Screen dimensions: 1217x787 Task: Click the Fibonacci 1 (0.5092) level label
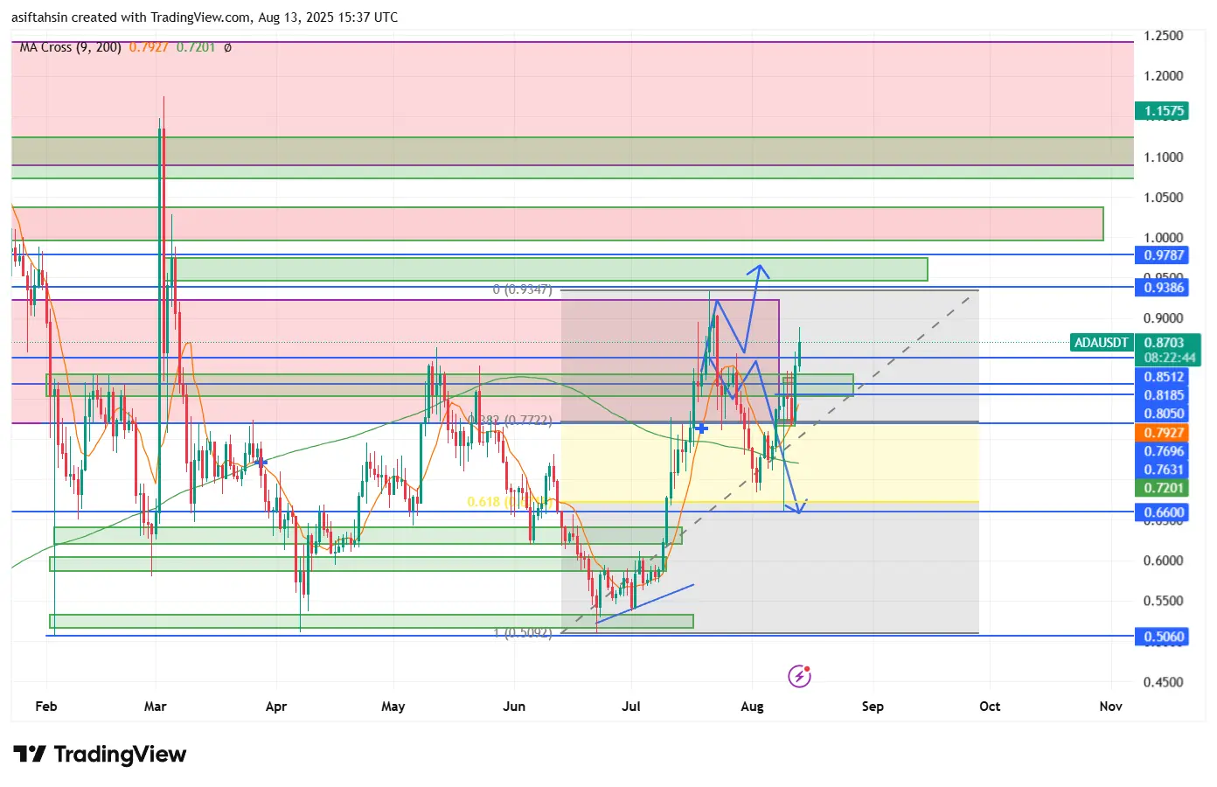522,632
